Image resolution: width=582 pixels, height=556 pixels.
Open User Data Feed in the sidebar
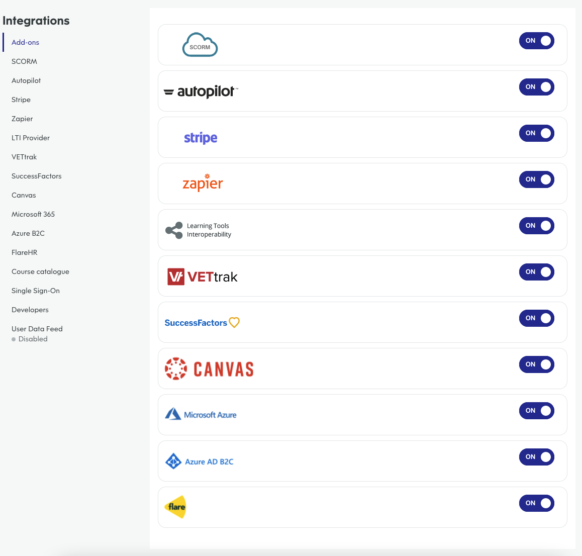pyautogui.click(x=37, y=329)
